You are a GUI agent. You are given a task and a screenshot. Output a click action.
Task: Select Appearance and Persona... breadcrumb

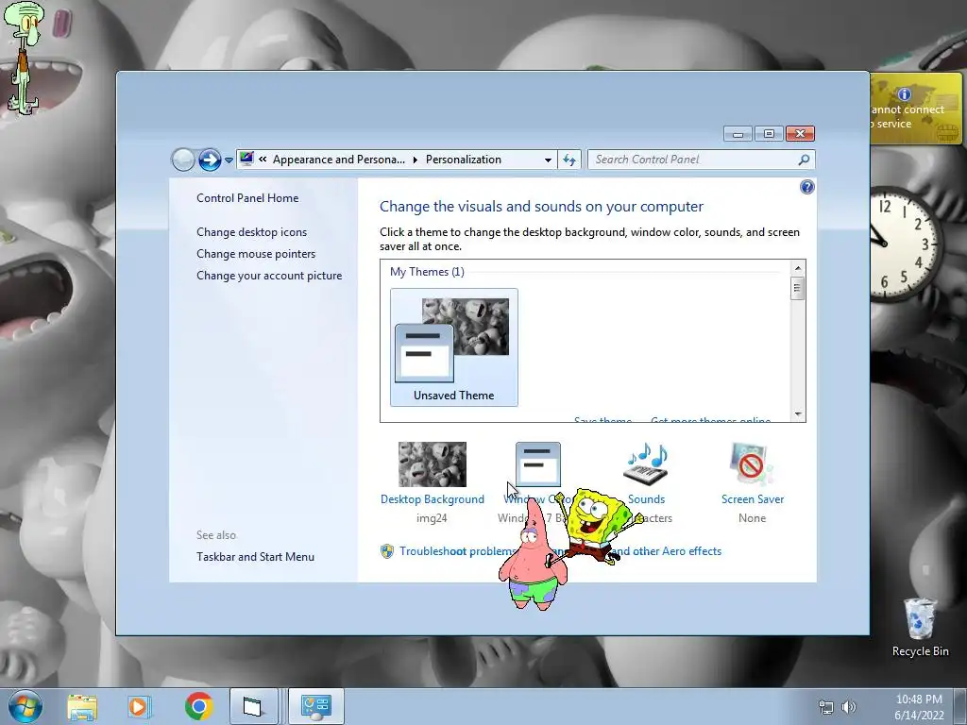click(339, 160)
